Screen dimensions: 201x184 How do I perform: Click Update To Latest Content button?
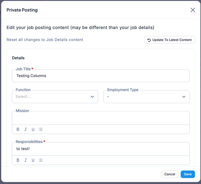click(169, 40)
